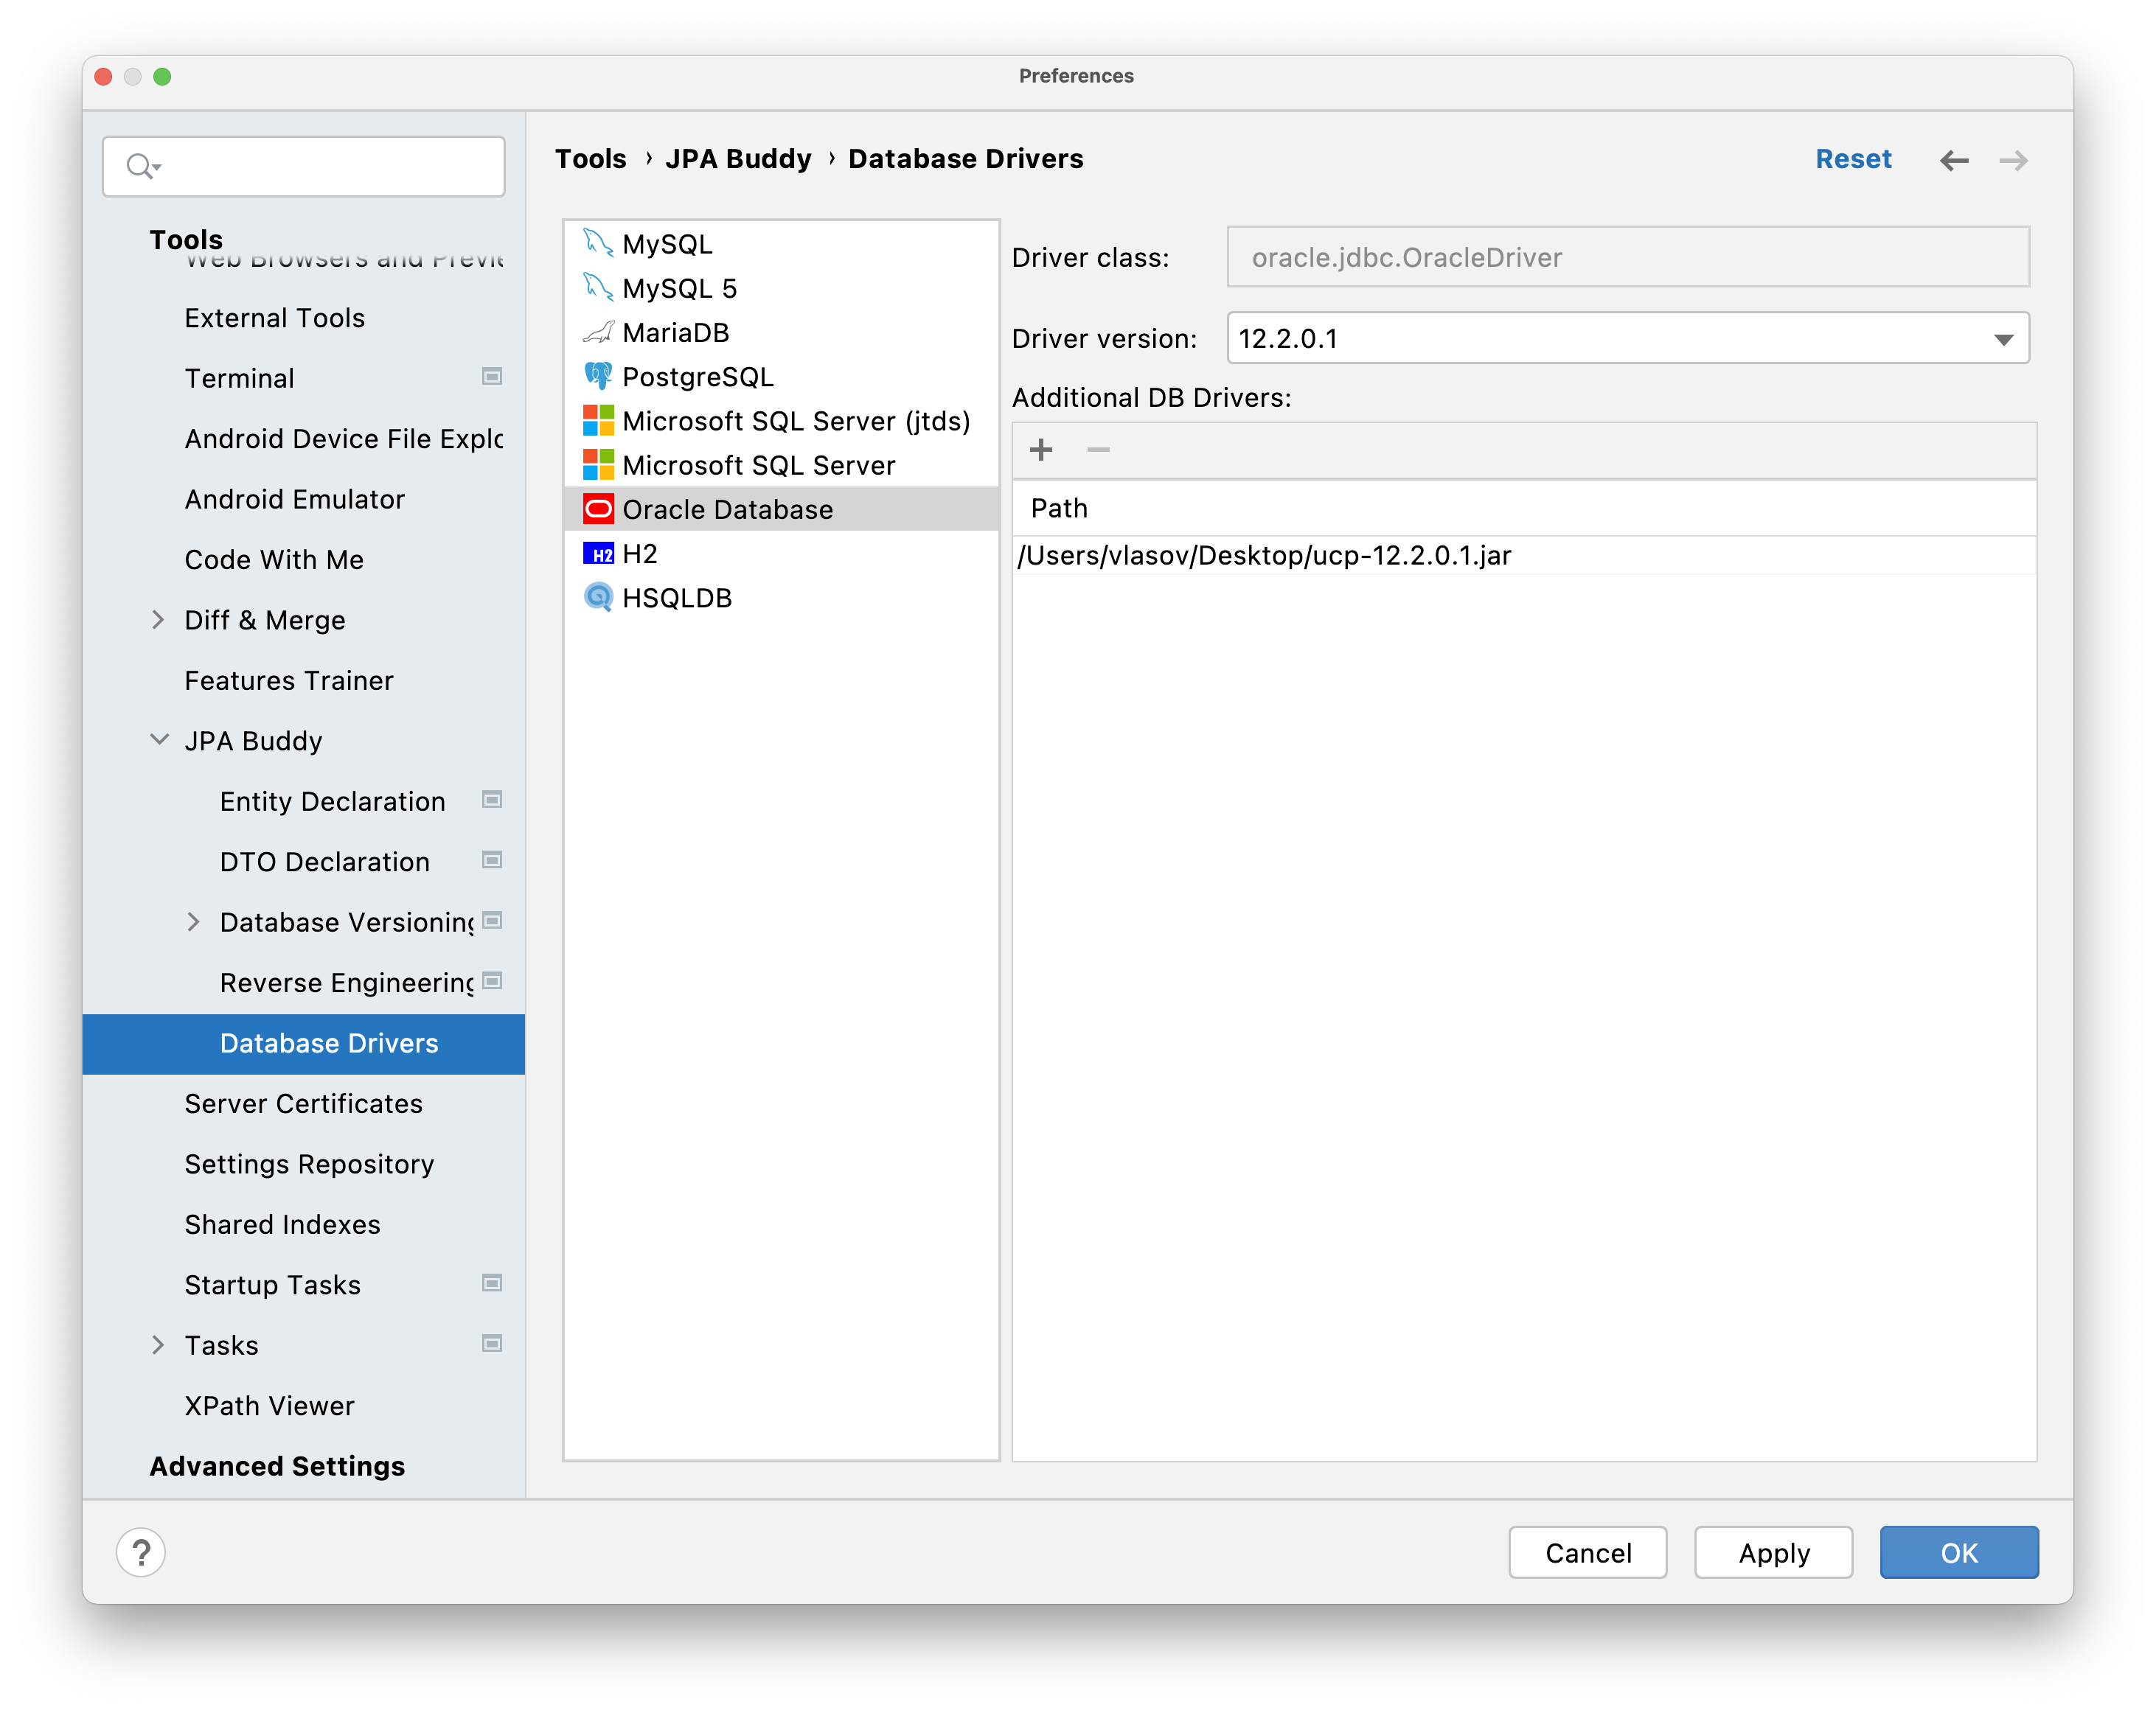The height and width of the screenshot is (1713, 2156).
Task: Select the PostgreSQL driver icon
Action: 598,376
